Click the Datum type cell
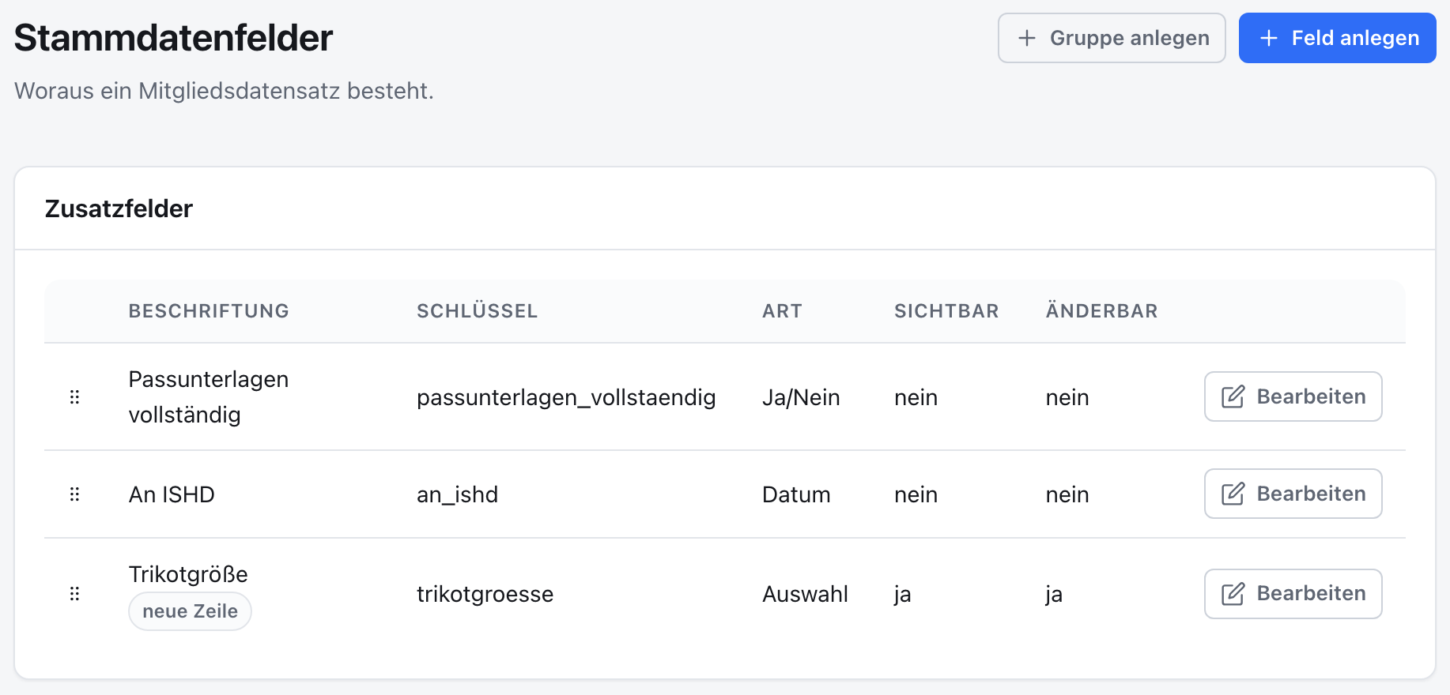Image resolution: width=1450 pixels, height=695 pixels. (796, 494)
